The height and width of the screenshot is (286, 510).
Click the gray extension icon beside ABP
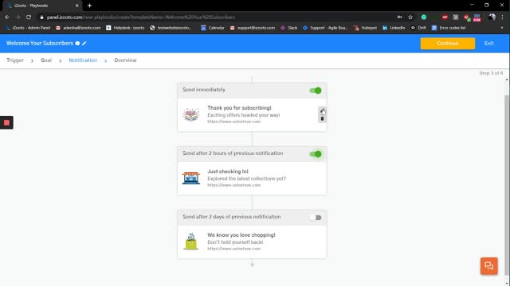[x=456, y=17]
